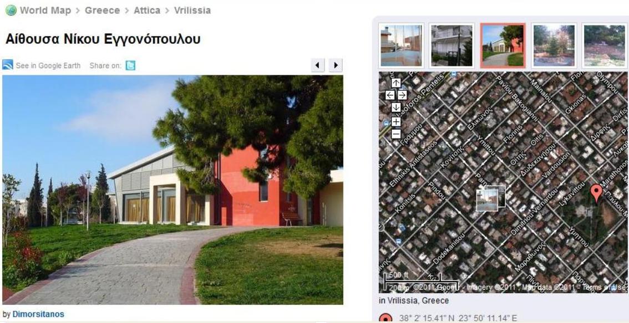Open Attica in breadcrumb

[147, 11]
